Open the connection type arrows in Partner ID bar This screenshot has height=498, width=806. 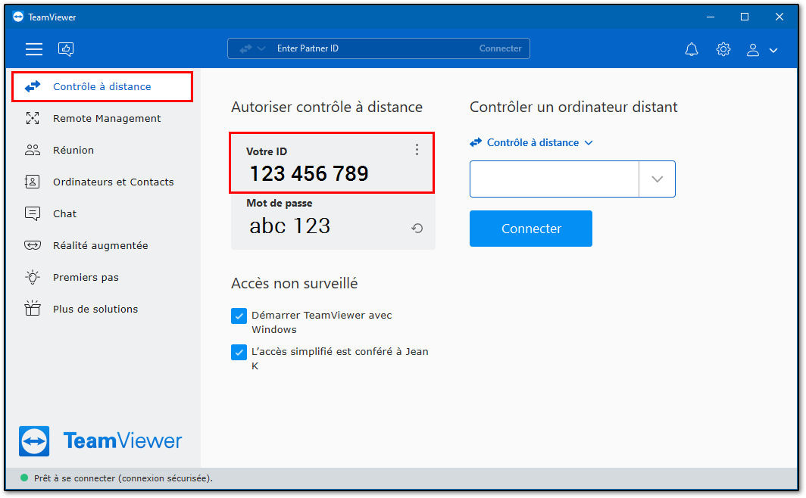click(251, 48)
